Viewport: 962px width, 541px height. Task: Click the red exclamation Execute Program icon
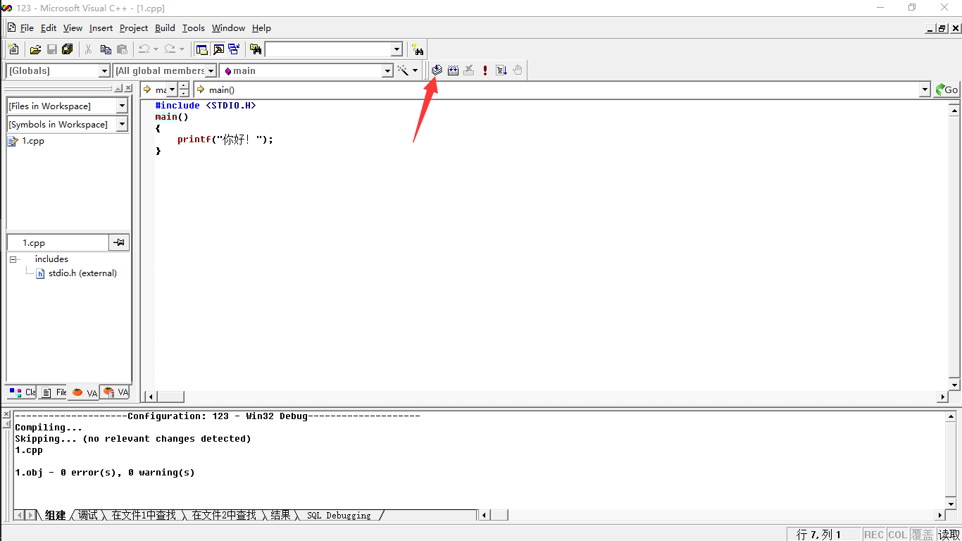pos(485,70)
